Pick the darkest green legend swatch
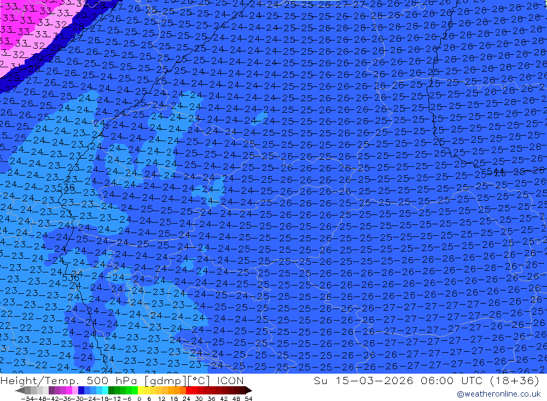547x401 pixels. (x=111, y=390)
